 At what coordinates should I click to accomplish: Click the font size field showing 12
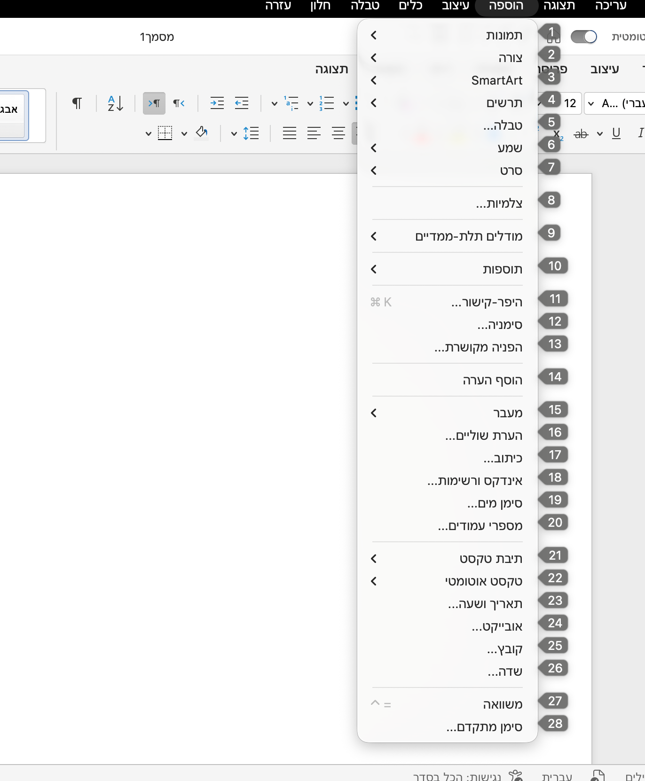coord(570,103)
